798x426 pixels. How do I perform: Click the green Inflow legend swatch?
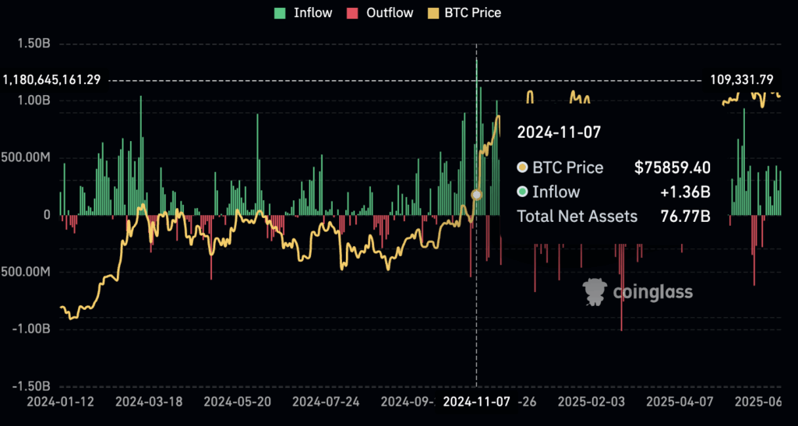click(281, 12)
